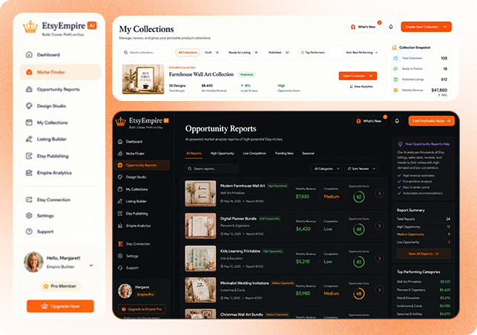The height and width of the screenshot is (335, 477).
Task: Open My Collections icon in light sidebar
Action: [x=29, y=123]
